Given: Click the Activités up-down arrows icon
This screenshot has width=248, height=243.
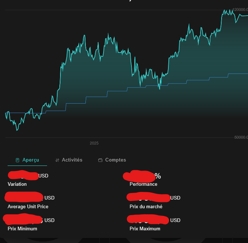Looking at the screenshot, I should (x=57, y=160).
